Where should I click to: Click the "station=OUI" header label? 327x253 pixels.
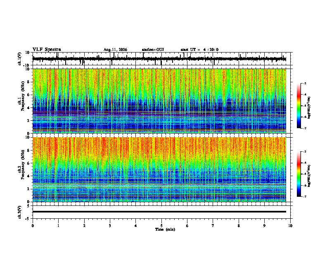pos(153,50)
